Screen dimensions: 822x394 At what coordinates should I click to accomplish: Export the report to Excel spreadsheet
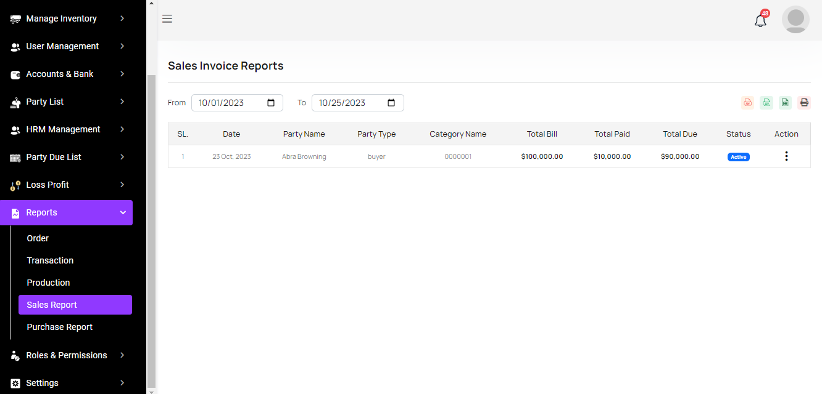785,103
